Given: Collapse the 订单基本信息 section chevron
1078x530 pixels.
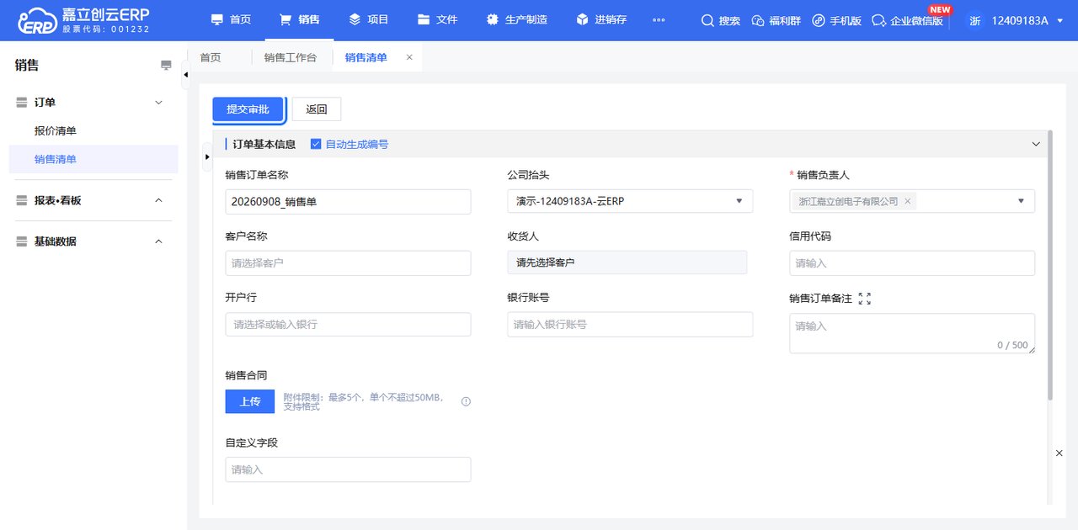Looking at the screenshot, I should (1036, 144).
